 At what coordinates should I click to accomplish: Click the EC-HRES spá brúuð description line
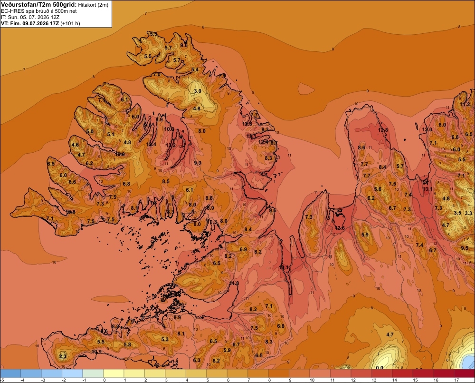pos(39,11)
